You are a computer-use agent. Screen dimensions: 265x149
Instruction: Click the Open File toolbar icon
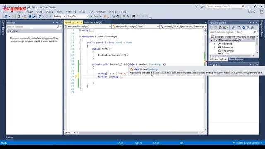tap(25, 17)
